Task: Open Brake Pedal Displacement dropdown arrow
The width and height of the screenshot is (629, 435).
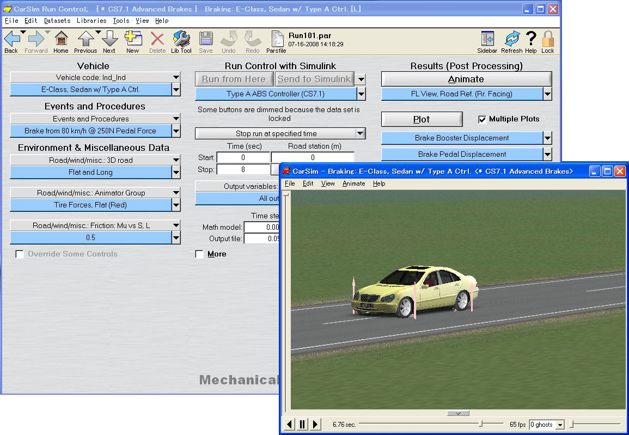Action: pos(547,155)
